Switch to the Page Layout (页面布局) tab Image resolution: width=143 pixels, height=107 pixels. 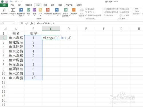tap(29, 5)
